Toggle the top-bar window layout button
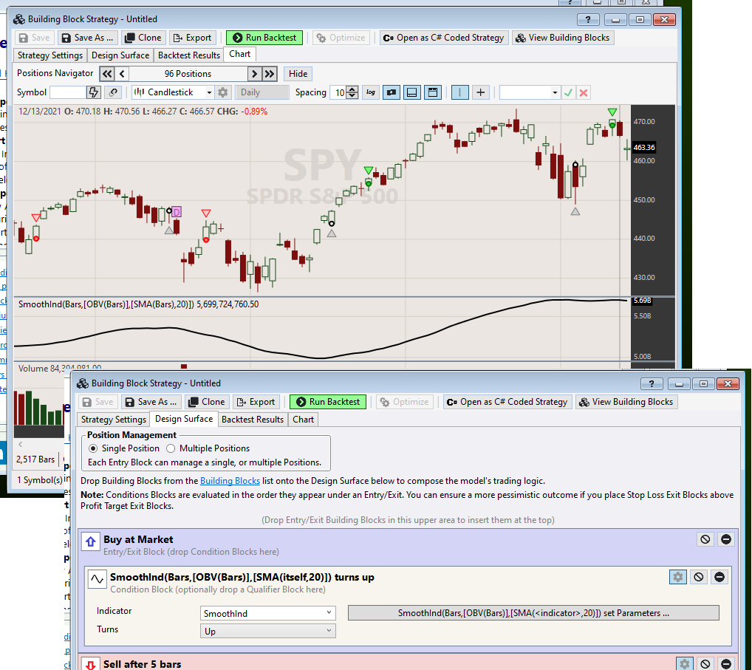The height and width of the screenshot is (670, 752). pyautogui.click(x=433, y=92)
